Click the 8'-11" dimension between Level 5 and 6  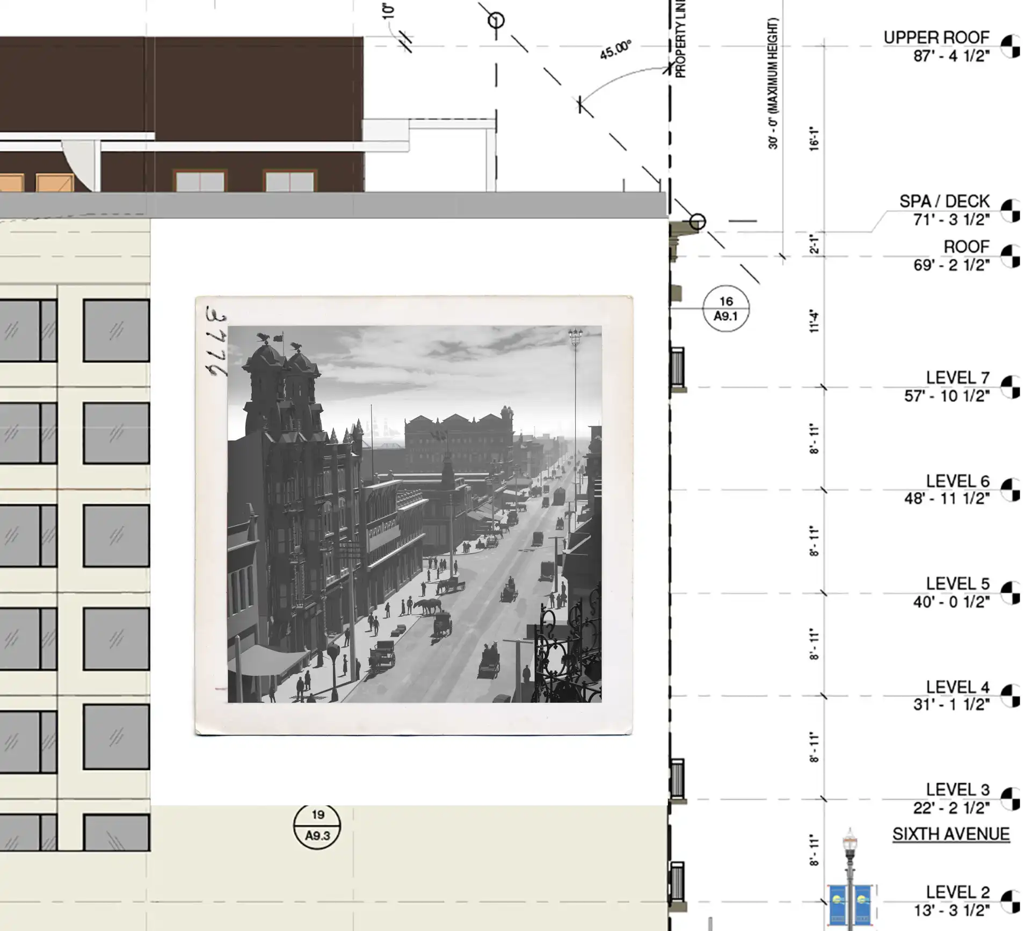click(815, 541)
